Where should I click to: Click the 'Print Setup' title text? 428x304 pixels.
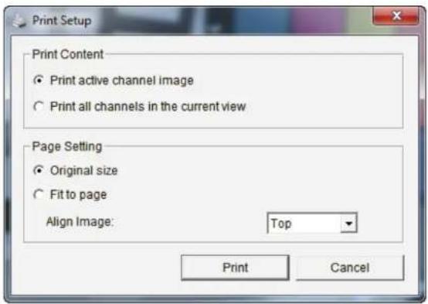point(62,21)
